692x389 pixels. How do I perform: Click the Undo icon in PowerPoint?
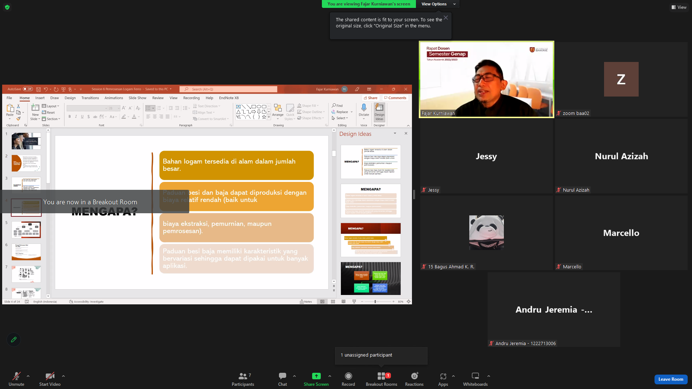point(46,89)
